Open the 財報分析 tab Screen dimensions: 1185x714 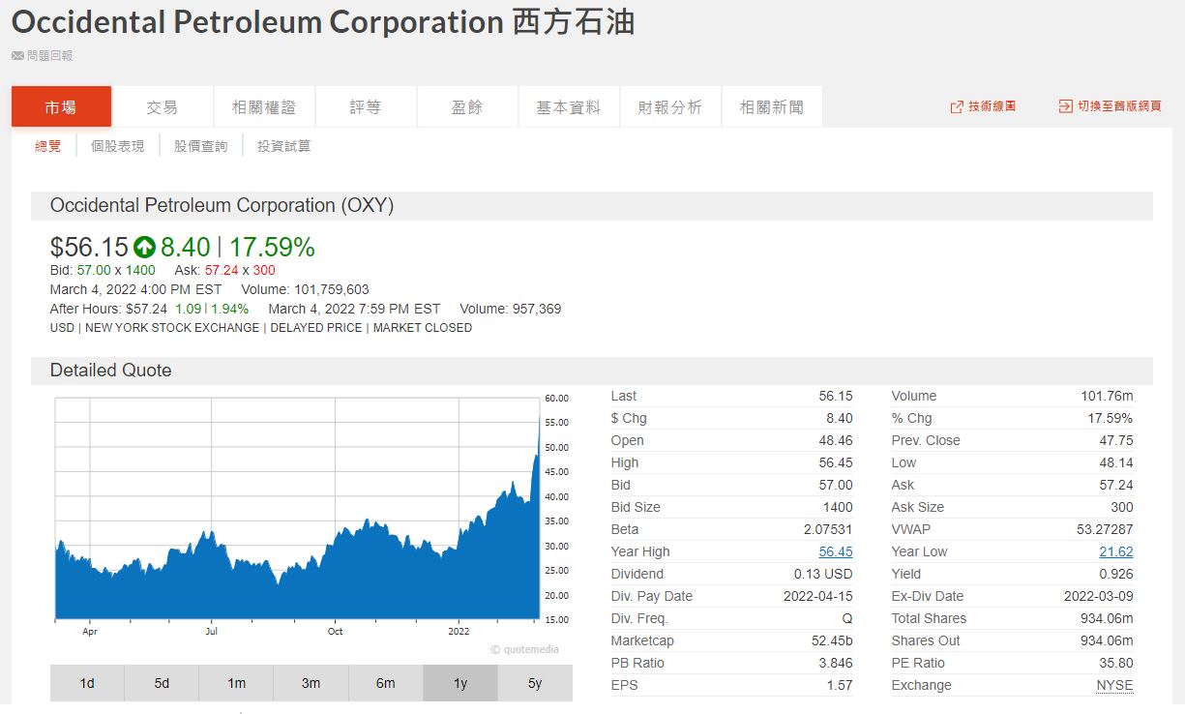[670, 107]
